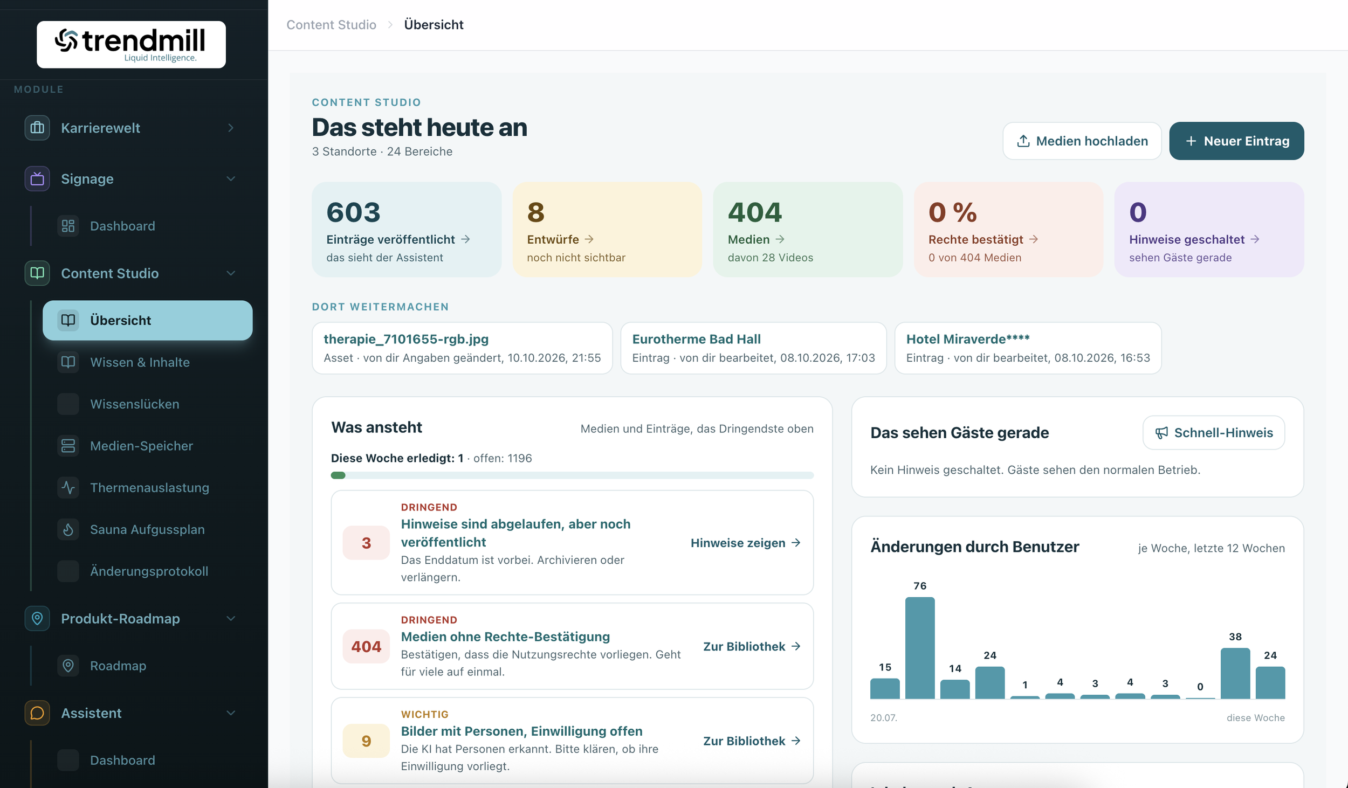Open the 0 % Rechte bestätigt card
The height and width of the screenshot is (788, 1348).
pos(1008,230)
